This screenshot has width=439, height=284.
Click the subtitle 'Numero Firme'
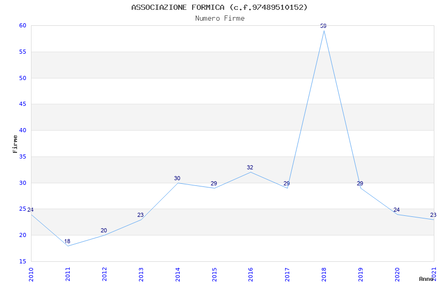(x=220, y=19)
